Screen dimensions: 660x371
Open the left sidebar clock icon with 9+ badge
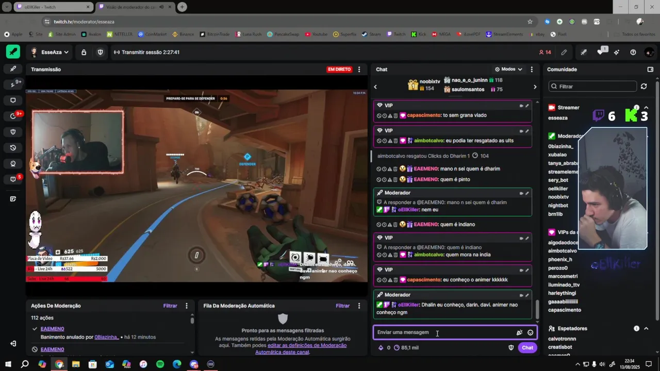point(13,116)
